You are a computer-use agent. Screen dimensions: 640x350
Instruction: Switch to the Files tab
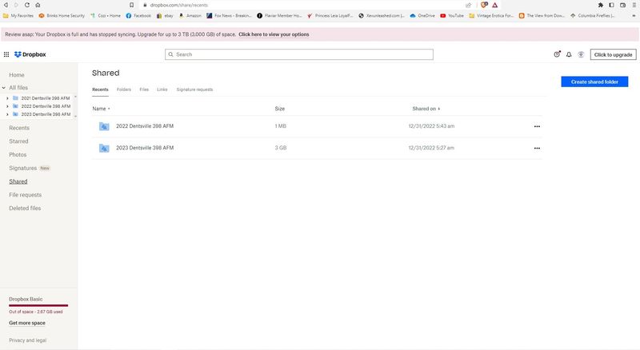click(144, 89)
